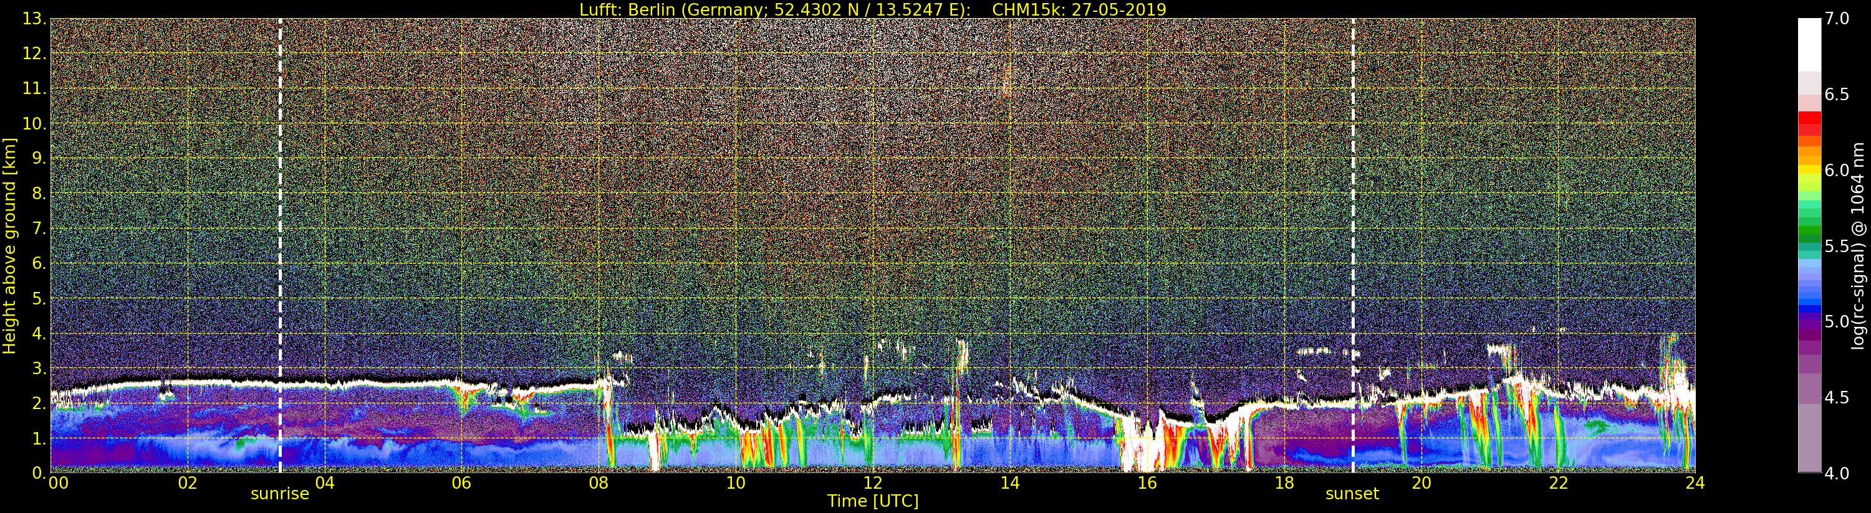Pick the green band in the colorbar

click(x=1809, y=231)
